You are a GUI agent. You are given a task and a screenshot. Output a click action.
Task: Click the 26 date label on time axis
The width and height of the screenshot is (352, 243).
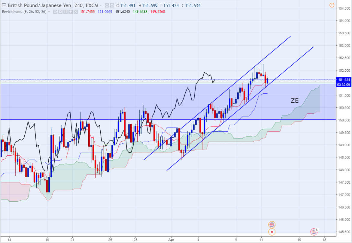point(110,240)
